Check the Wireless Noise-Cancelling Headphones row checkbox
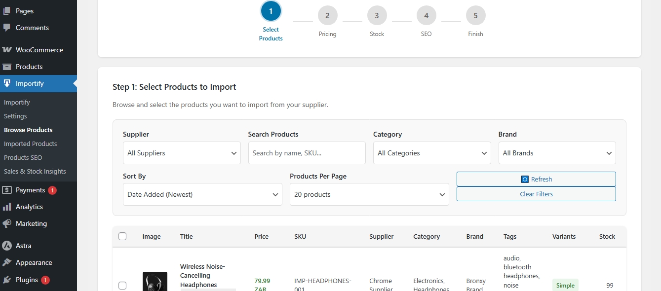 (x=122, y=285)
